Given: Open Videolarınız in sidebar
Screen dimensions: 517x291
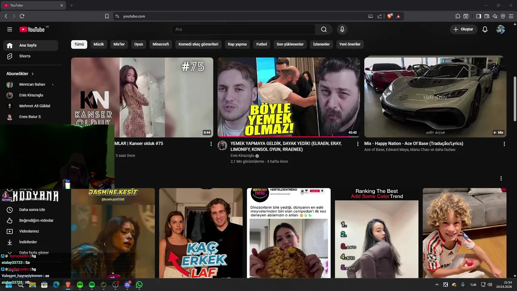Looking at the screenshot, I should [x=31, y=231].
